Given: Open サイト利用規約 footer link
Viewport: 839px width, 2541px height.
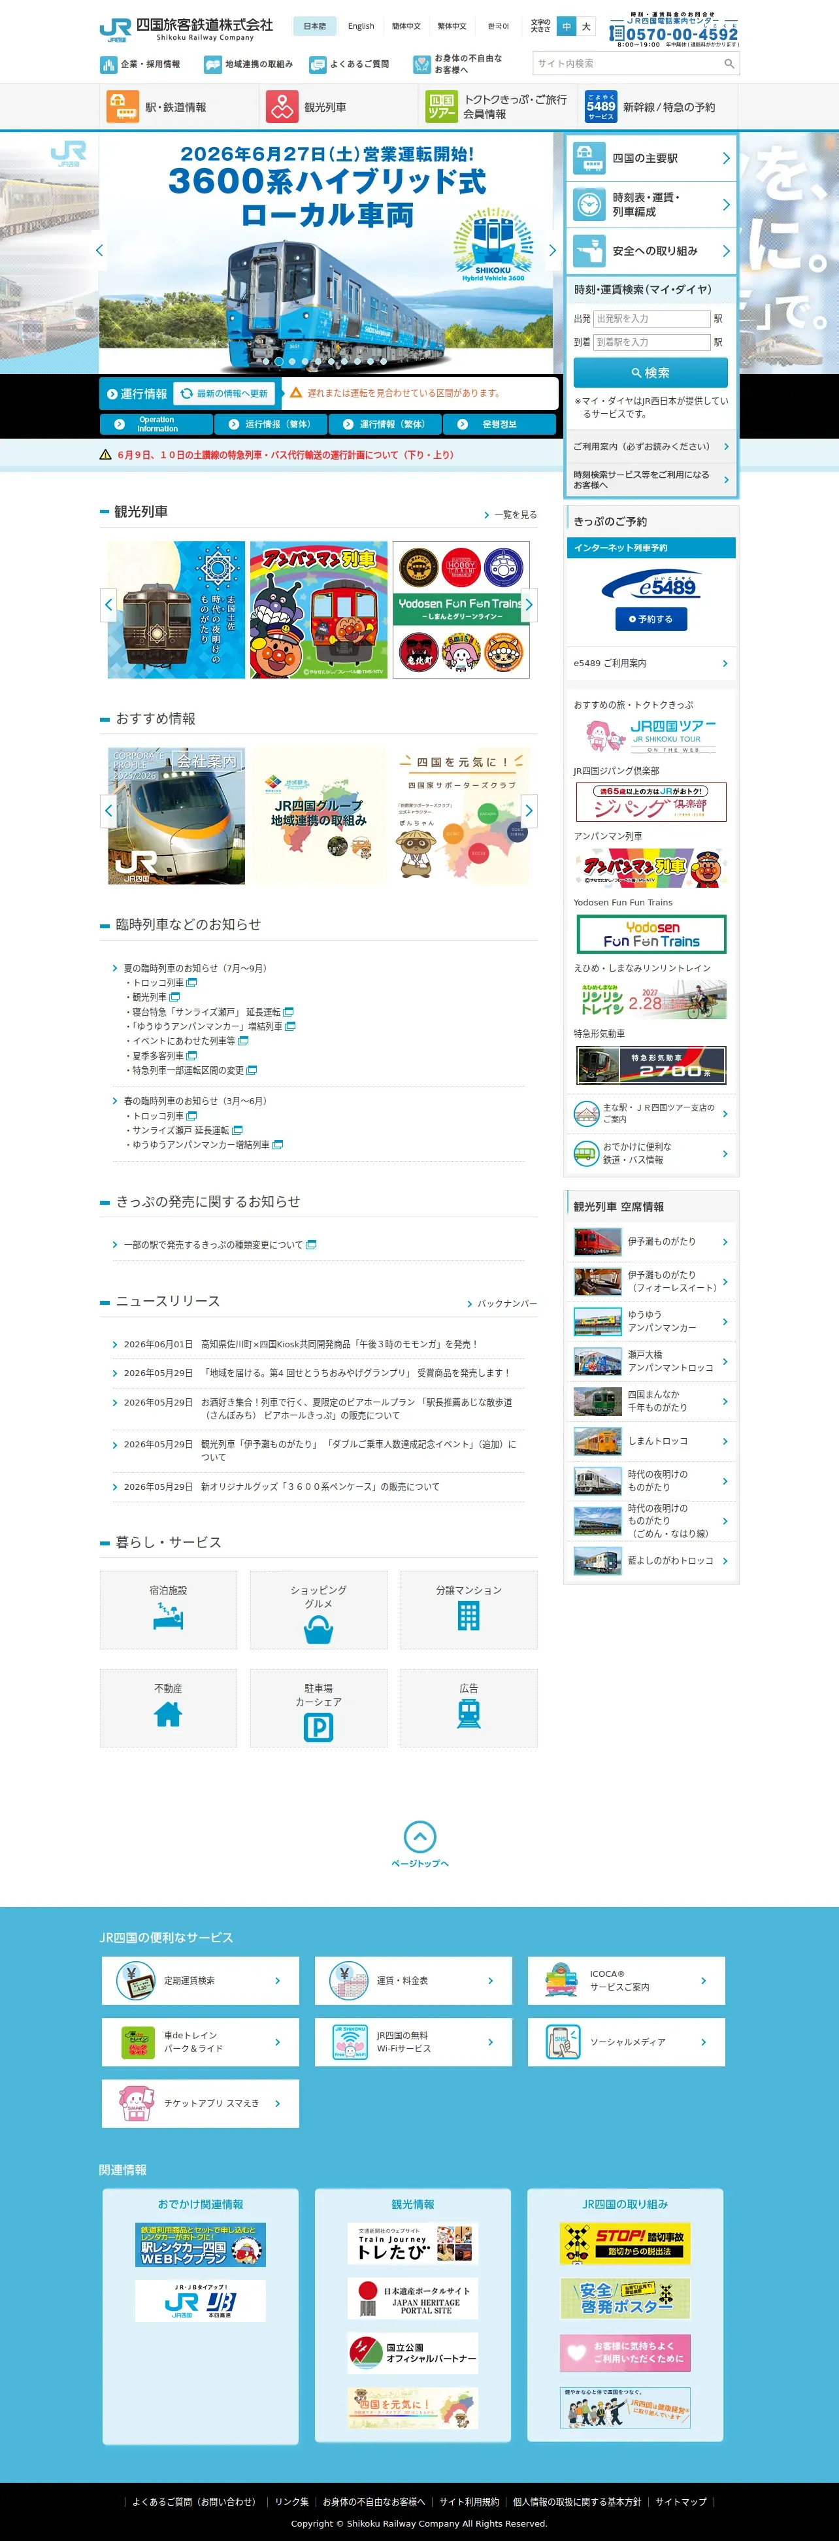Looking at the screenshot, I should pyautogui.click(x=469, y=2502).
